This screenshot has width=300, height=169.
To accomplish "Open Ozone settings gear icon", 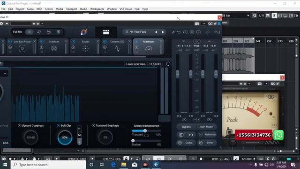I will click(x=192, y=32).
